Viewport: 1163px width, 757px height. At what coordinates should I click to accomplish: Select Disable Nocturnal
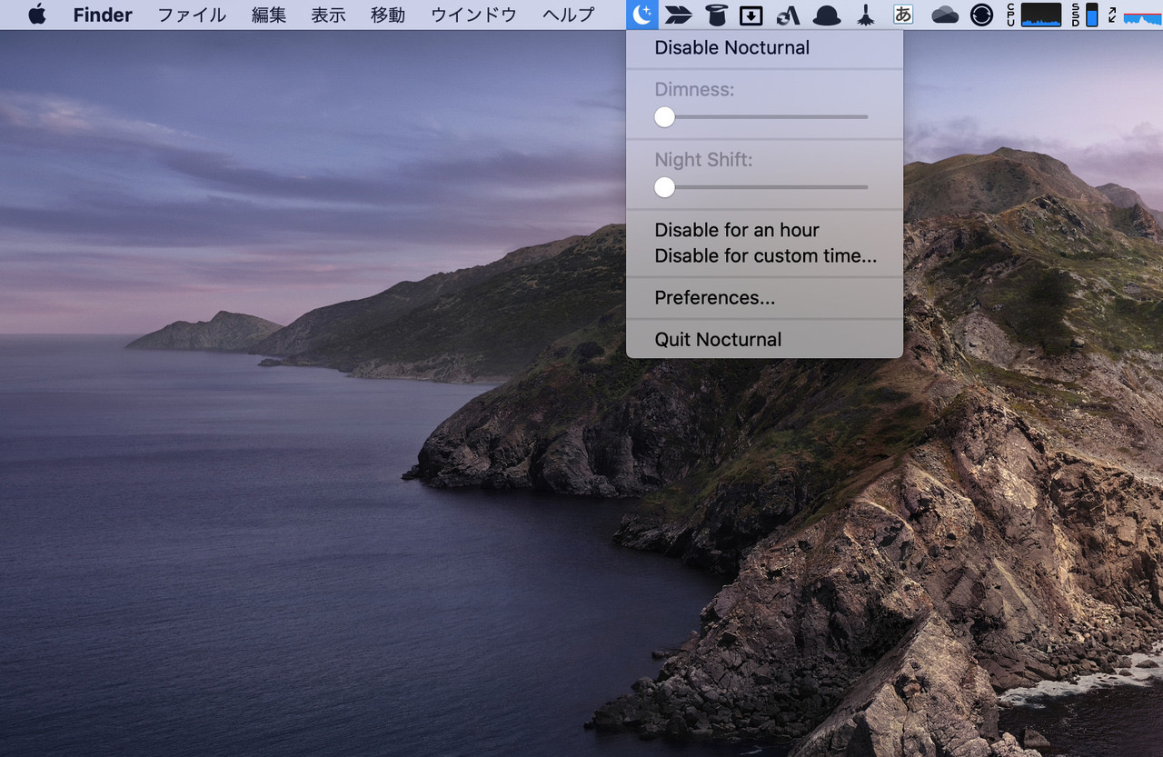(x=731, y=48)
